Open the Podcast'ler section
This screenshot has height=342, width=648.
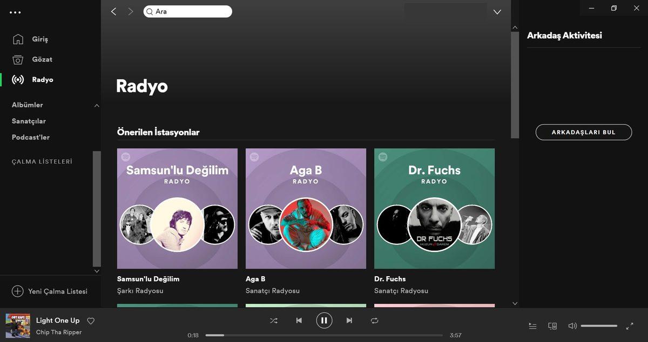coord(30,137)
